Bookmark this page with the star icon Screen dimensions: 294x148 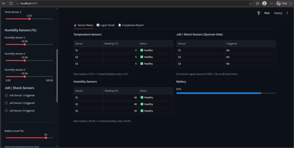[x=251, y=3]
